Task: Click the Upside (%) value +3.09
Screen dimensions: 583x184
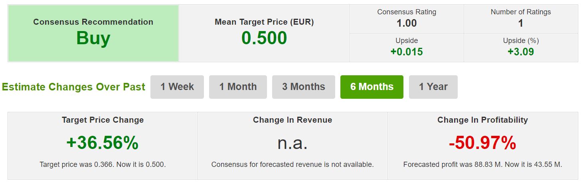Action: point(520,52)
